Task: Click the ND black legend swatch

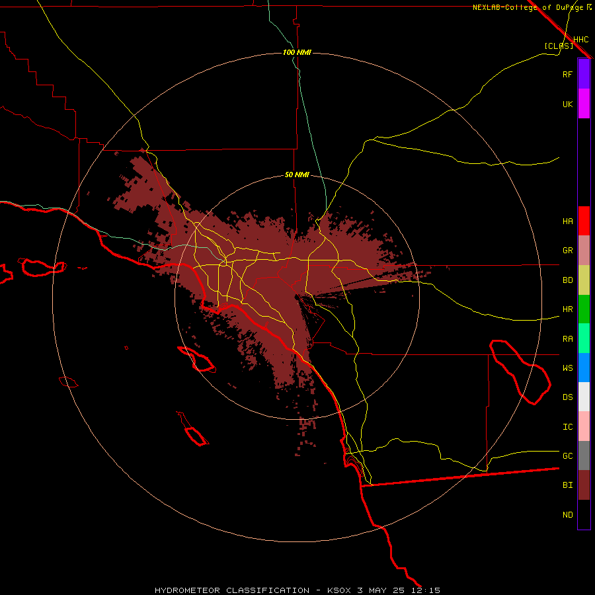Action: 584,514
